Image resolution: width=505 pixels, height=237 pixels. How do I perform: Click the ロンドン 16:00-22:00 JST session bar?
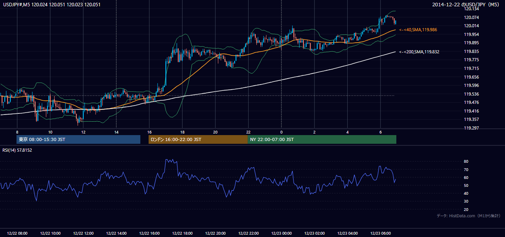click(x=198, y=139)
